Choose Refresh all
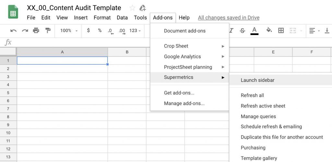 click(x=281, y=95)
